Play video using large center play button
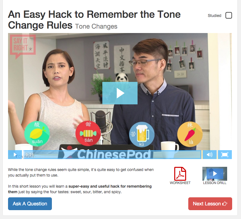 120,93
